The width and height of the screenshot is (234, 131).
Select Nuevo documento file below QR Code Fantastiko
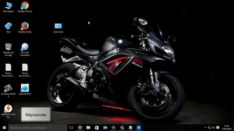(25, 70)
